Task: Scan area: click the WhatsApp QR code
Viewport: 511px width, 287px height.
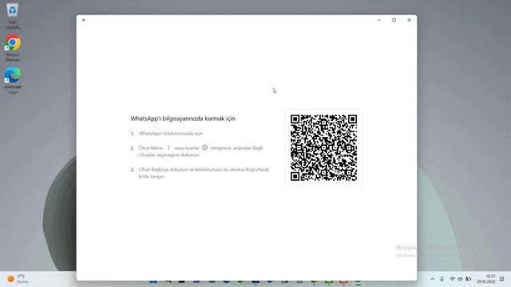Action: 323,147
